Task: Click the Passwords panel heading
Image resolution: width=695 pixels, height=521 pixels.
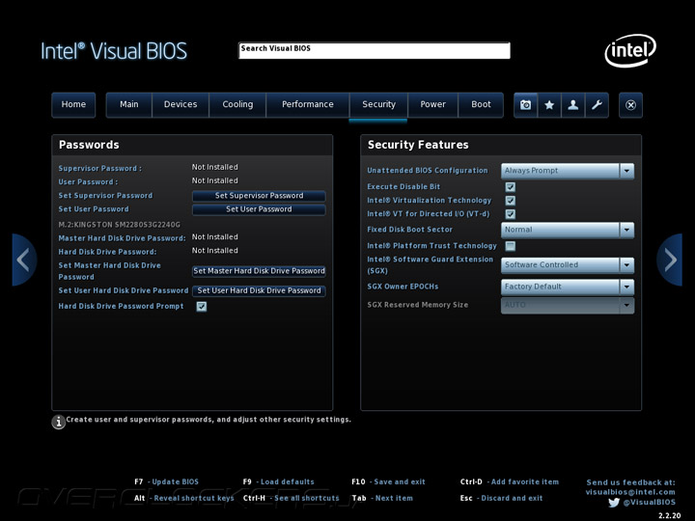Action: [x=89, y=145]
